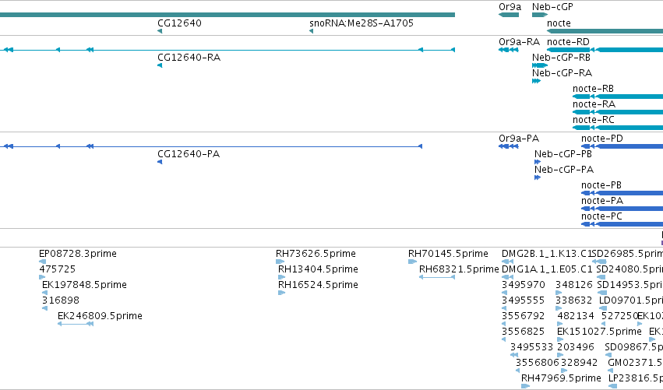Select the snoRNA:Me28S-A1705 arrowhead marker
663x390 pixels.
pos(311,31)
